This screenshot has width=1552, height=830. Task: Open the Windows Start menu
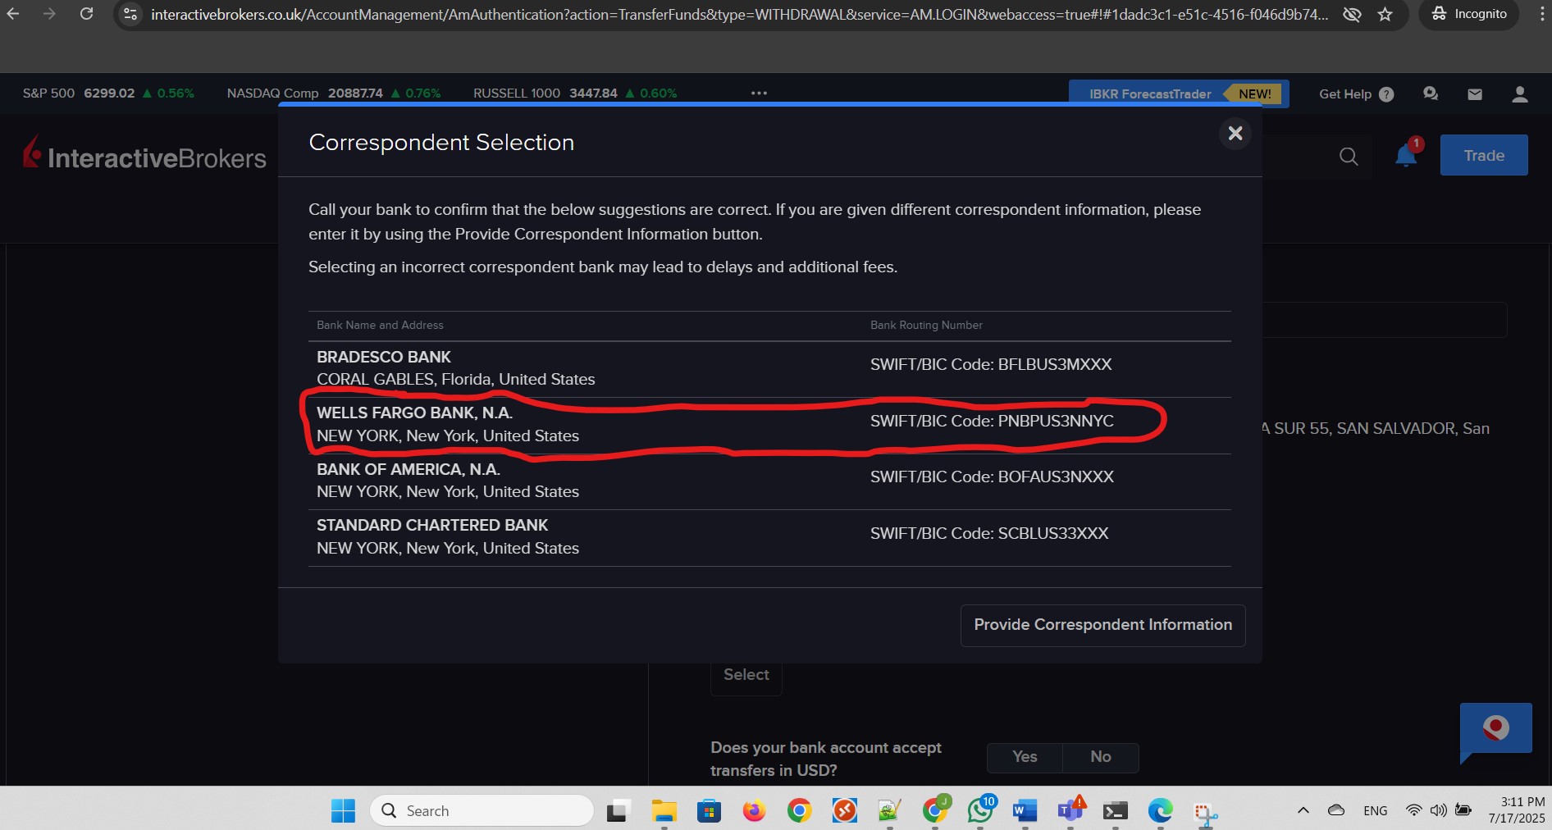coord(343,810)
